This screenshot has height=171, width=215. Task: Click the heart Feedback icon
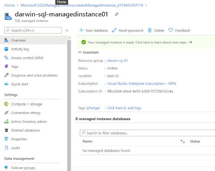[170, 30]
